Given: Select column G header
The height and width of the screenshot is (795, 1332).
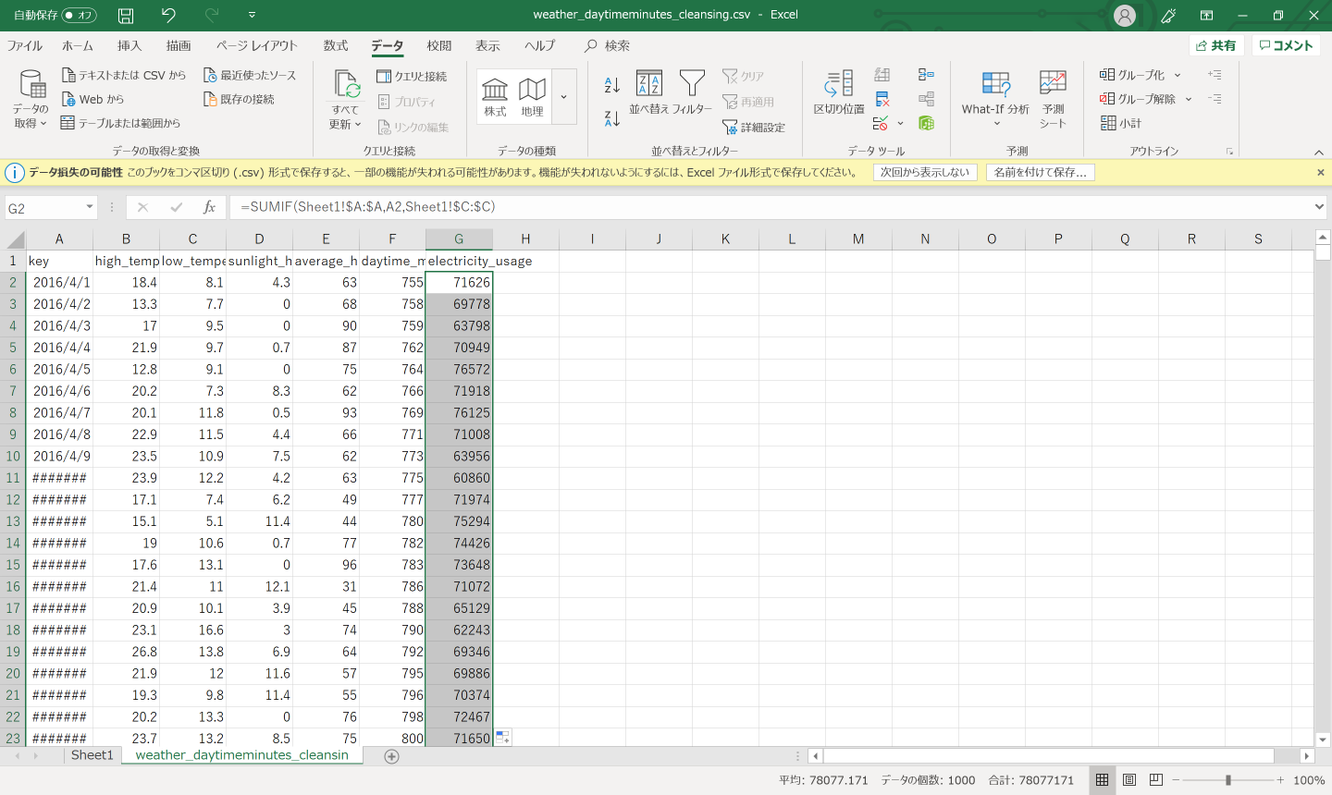Looking at the screenshot, I should pos(459,239).
